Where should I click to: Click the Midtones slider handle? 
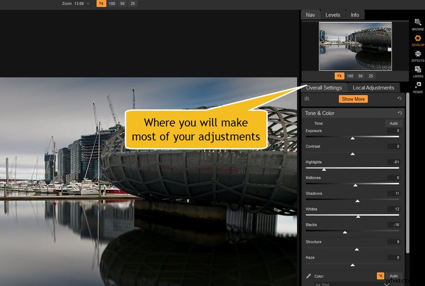click(x=355, y=185)
